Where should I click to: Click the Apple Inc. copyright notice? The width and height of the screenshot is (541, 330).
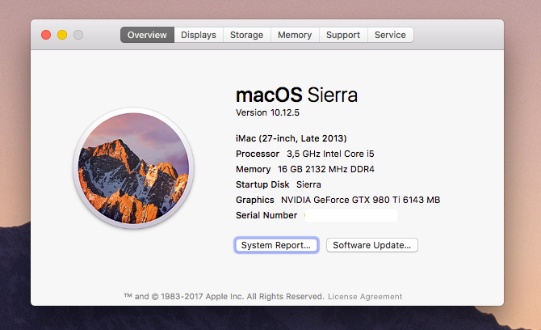224,297
